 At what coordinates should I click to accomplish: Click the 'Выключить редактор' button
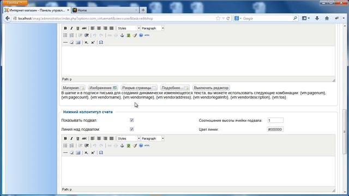pyautogui.click(x=211, y=88)
